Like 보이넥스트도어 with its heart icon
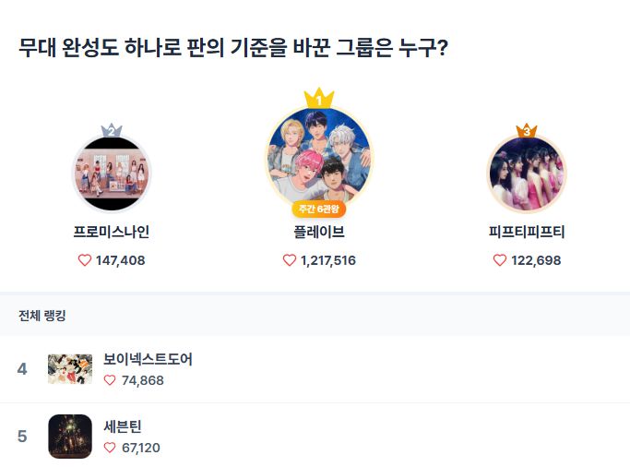Viewport: 630px width, 467px height. pos(110,380)
